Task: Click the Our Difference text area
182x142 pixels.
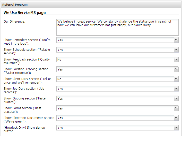Action: click(x=117, y=27)
